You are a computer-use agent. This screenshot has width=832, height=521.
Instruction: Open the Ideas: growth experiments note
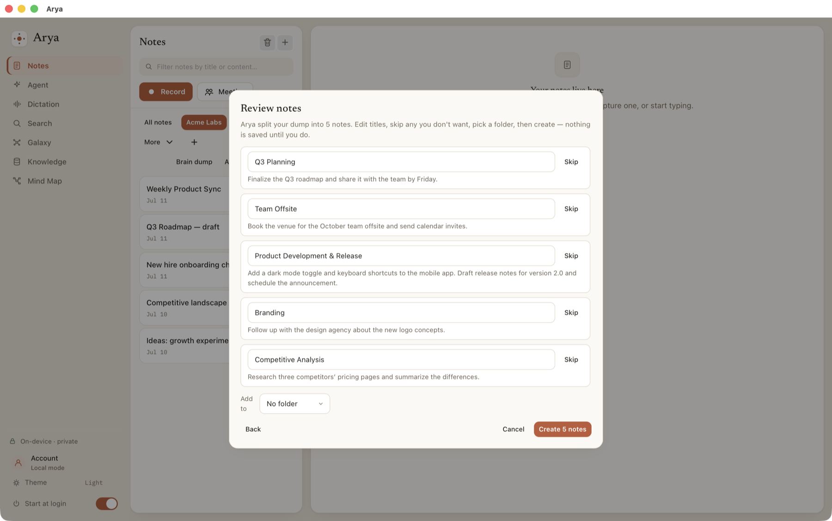(x=185, y=346)
